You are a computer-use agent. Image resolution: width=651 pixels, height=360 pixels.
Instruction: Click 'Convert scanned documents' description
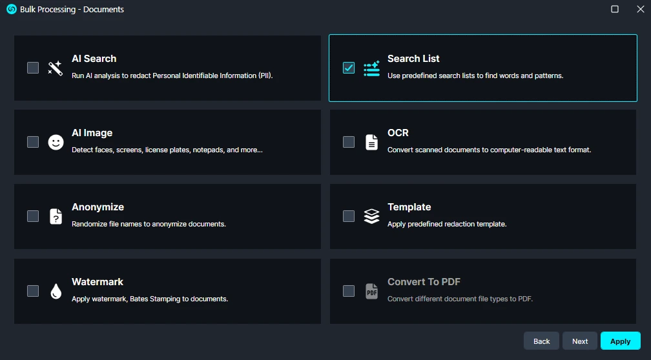point(489,150)
